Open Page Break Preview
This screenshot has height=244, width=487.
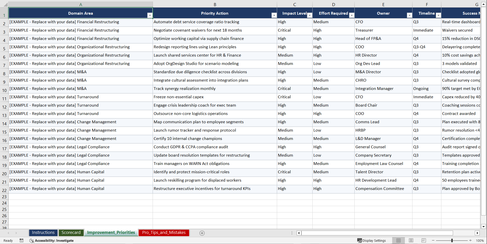point(424,240)
